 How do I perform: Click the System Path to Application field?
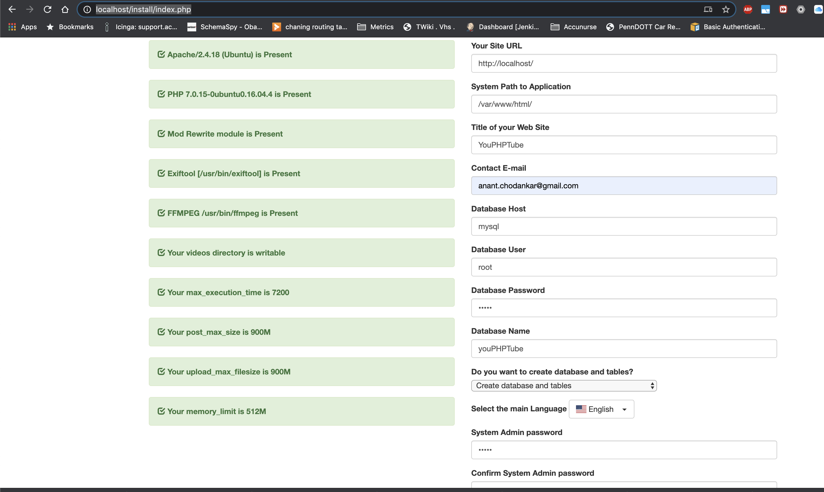tap(624, 104)
